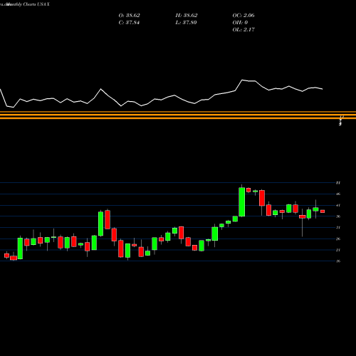Select the close price value 'C: 37.84'
This screenshot has height=356, width=356.
click(129, 23)
